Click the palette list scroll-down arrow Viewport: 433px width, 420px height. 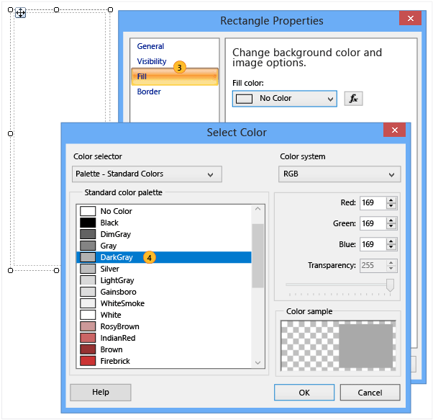coord(258,362)
